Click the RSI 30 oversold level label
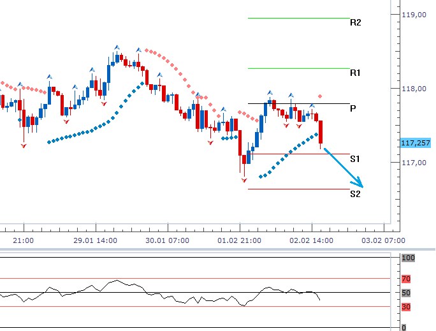The height and width of the screenshot is (331, 436). [x=407, y=307]
